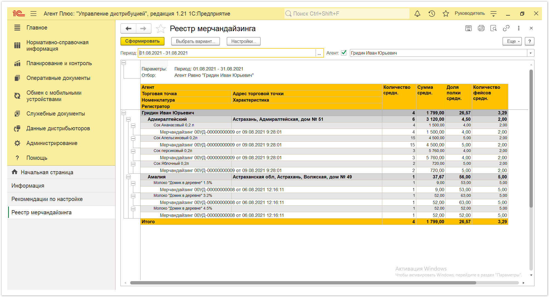Print the report with printer icon

(481, 28)
